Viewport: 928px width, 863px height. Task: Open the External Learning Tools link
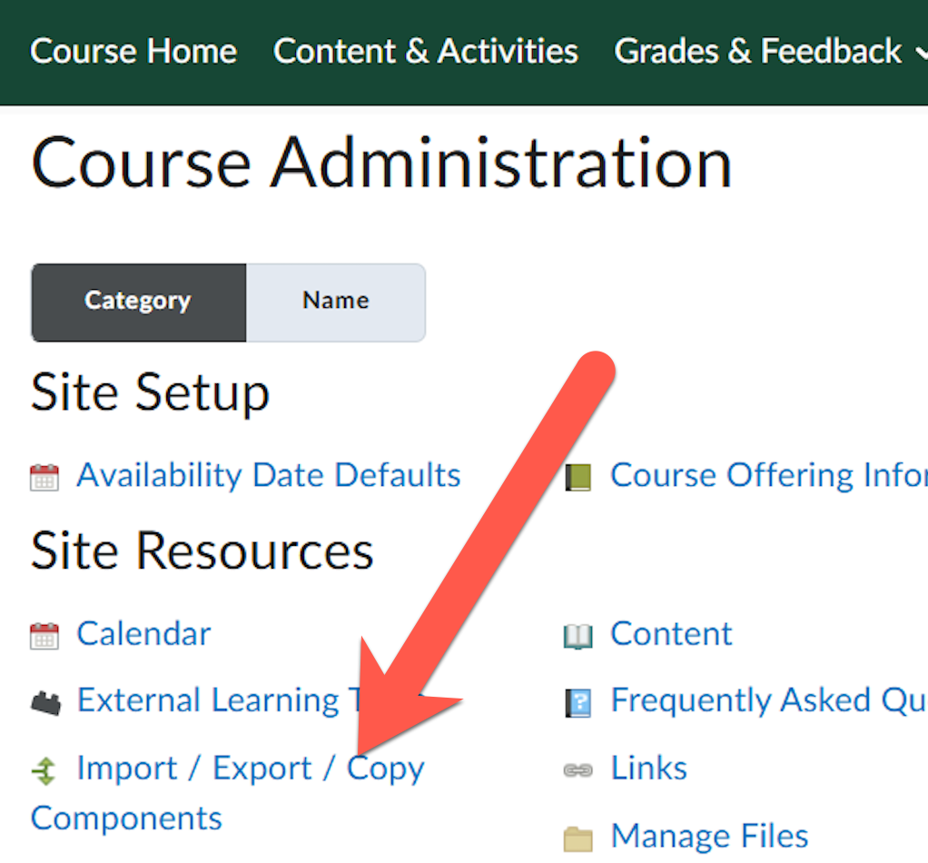coord(209,700)
